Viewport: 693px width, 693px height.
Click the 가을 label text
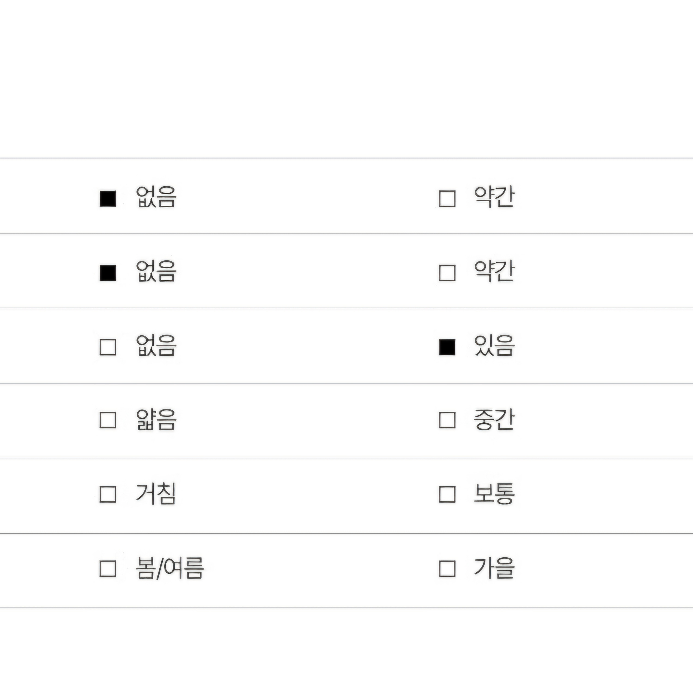(x=494, y=568)
